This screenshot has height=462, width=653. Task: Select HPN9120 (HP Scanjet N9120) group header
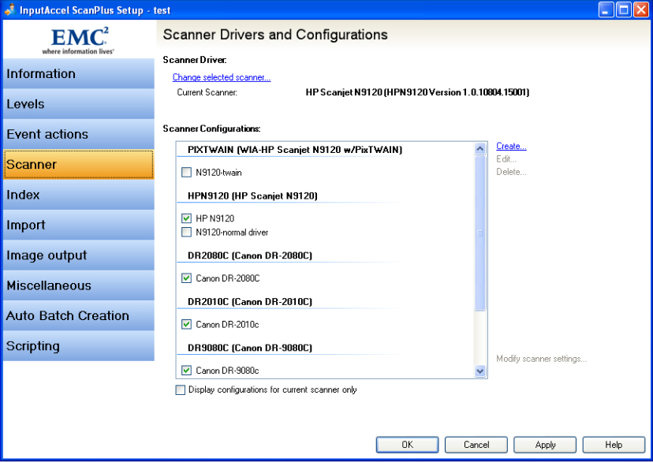(x=252, y=196)
